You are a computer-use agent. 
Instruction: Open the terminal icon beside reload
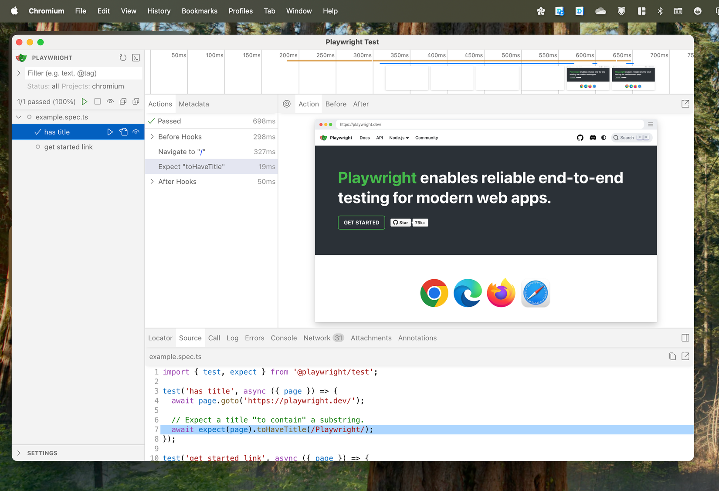[136, 57]
